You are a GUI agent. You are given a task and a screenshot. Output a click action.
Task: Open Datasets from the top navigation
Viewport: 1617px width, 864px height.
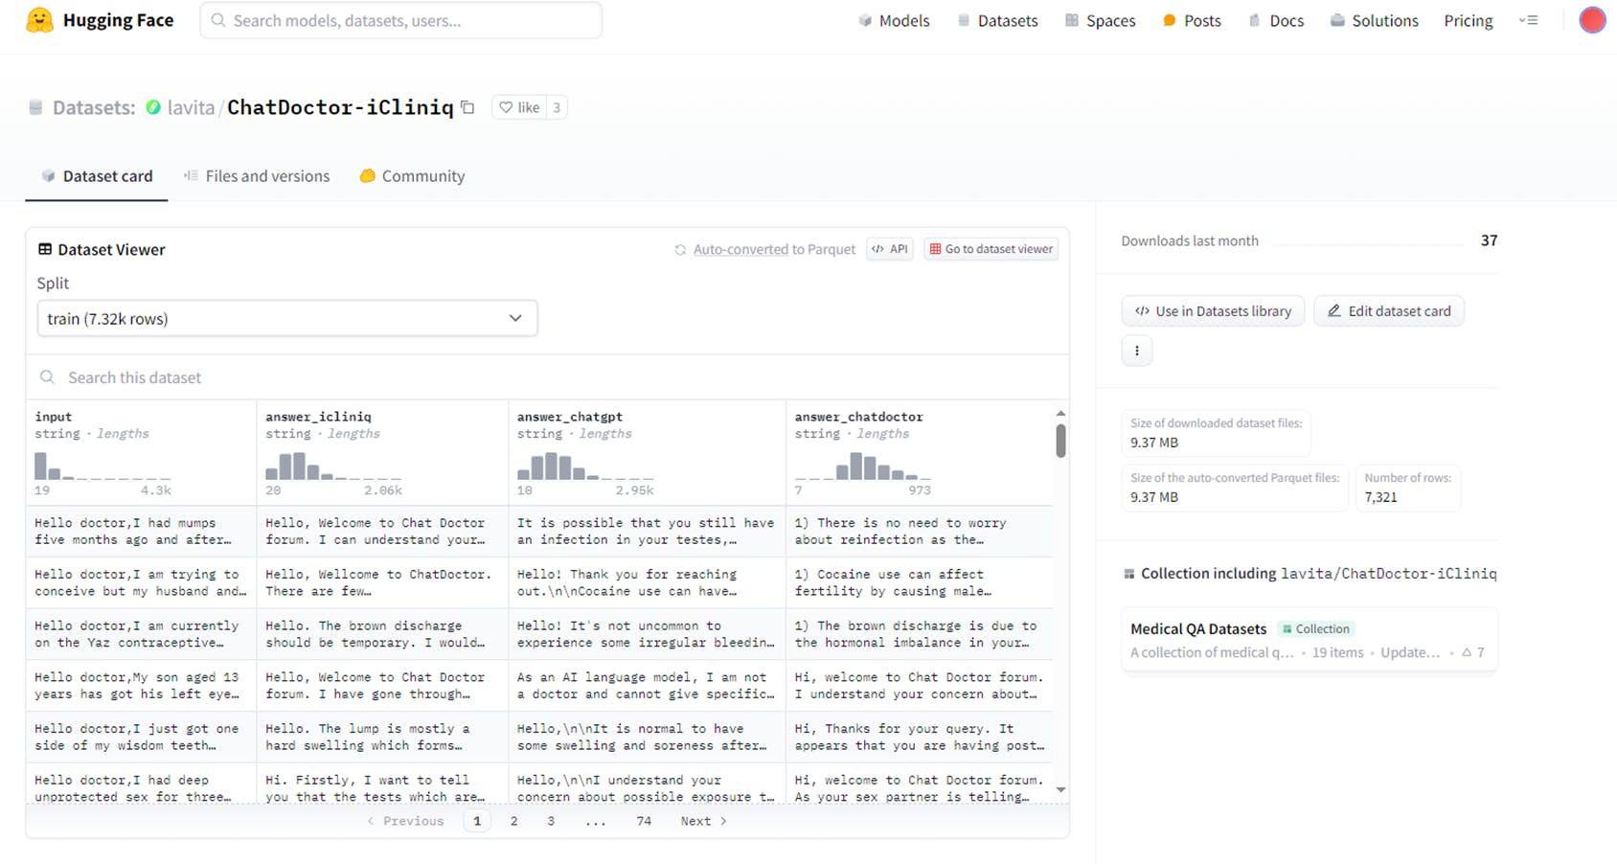coord(997,20)
